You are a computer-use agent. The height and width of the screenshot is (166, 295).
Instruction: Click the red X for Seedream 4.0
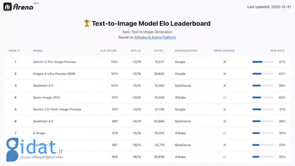(224, 121)
